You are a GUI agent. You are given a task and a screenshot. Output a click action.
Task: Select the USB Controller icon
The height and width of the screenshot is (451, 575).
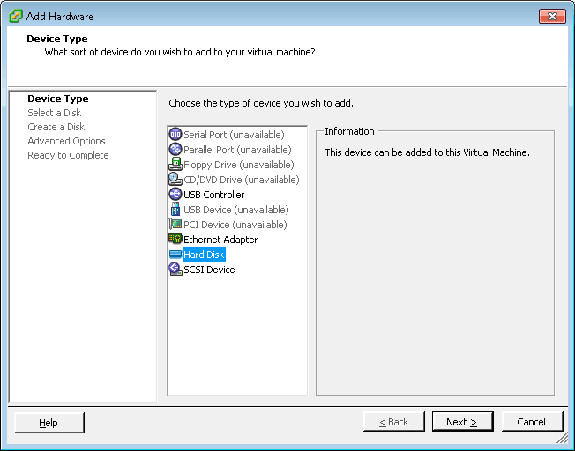(175, 195)
